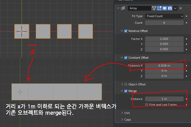
Task: Enable First and Last Copies checkbox
Action: tap(147, 105)
